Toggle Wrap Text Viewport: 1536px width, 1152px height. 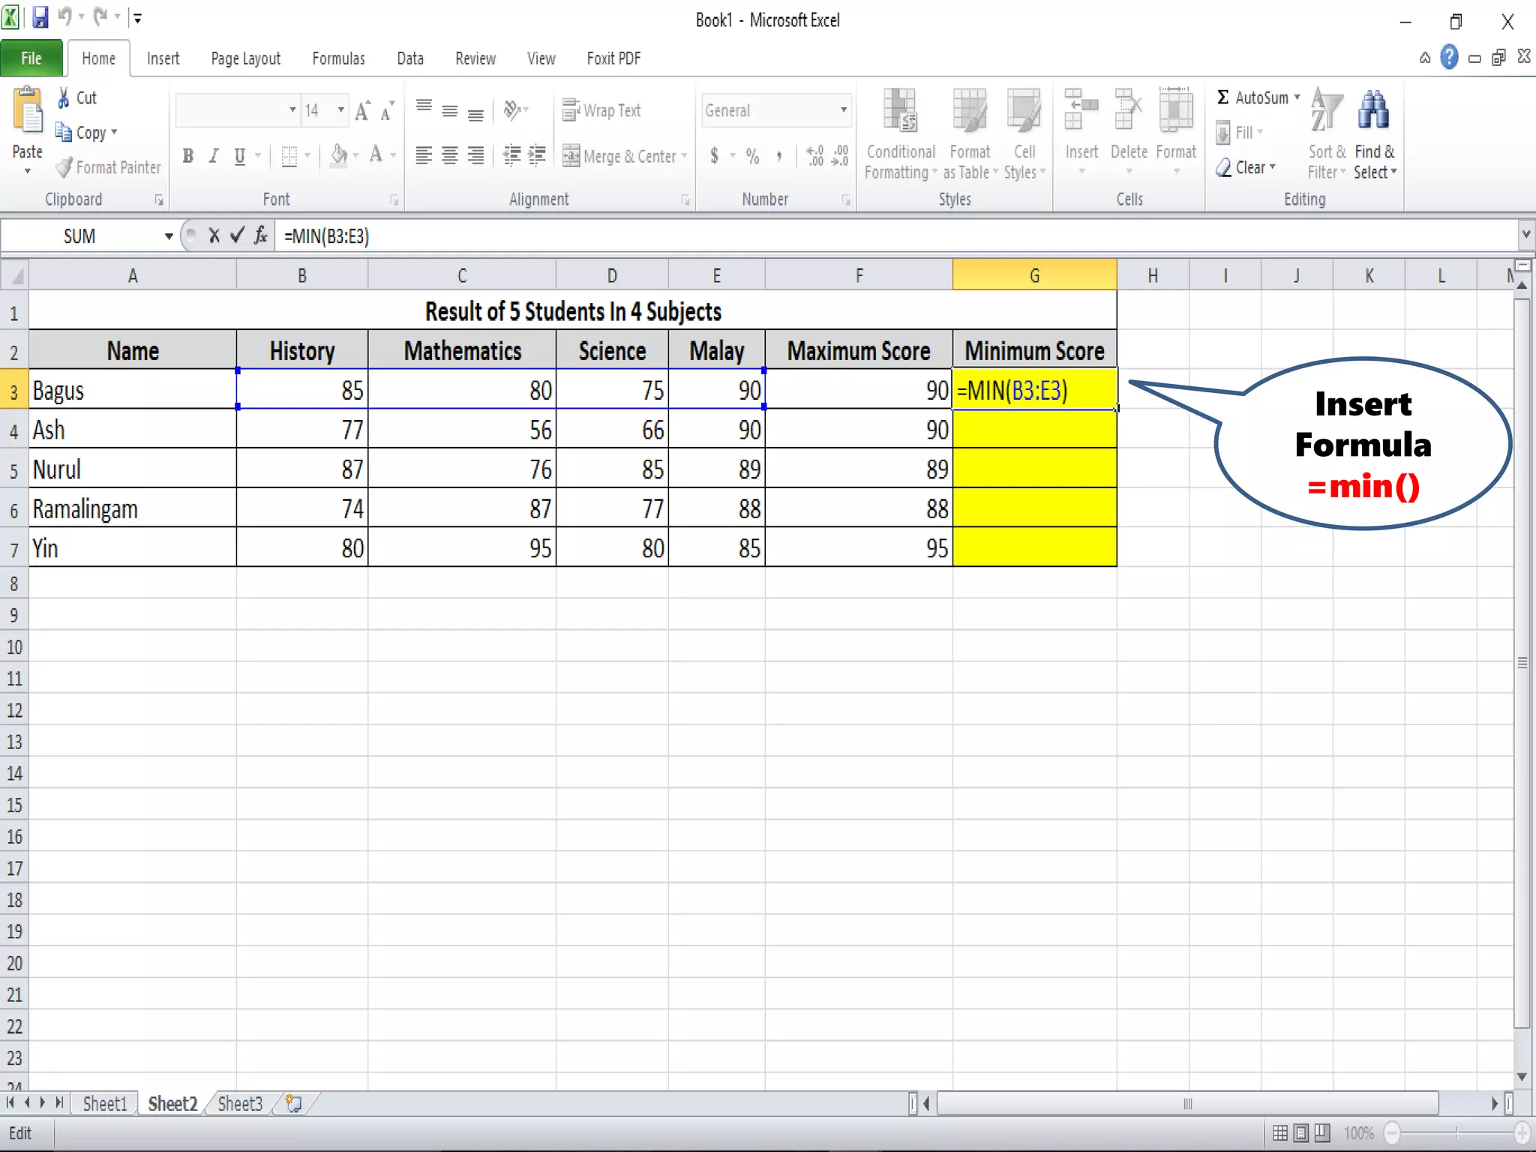tap(601, 110)
